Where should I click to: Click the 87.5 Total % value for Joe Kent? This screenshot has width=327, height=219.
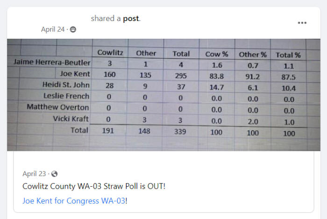288,78
